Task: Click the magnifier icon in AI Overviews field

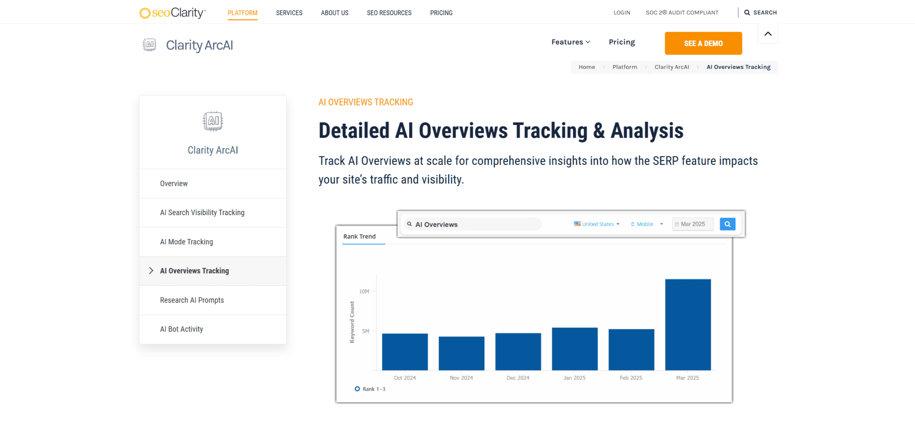Action: [409, 224]
